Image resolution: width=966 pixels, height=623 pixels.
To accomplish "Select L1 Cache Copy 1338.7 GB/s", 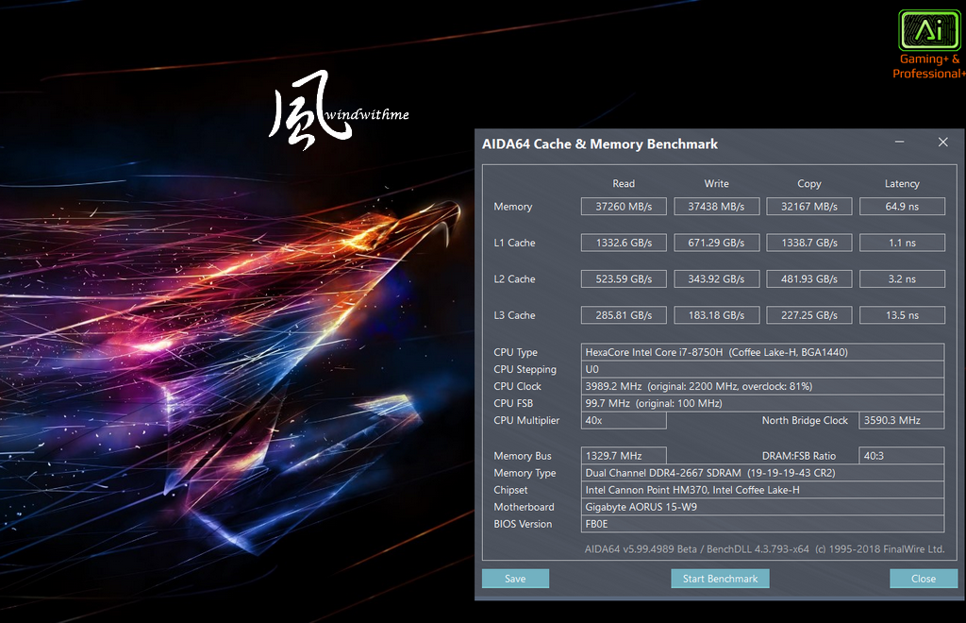I will pyautogui.click(x=808, y=243).
